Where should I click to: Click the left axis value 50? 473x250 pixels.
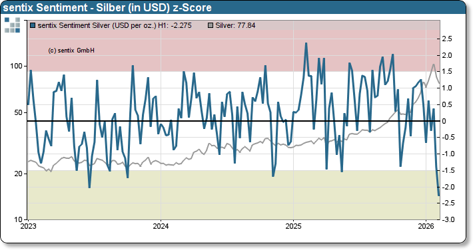click(19, 112)
